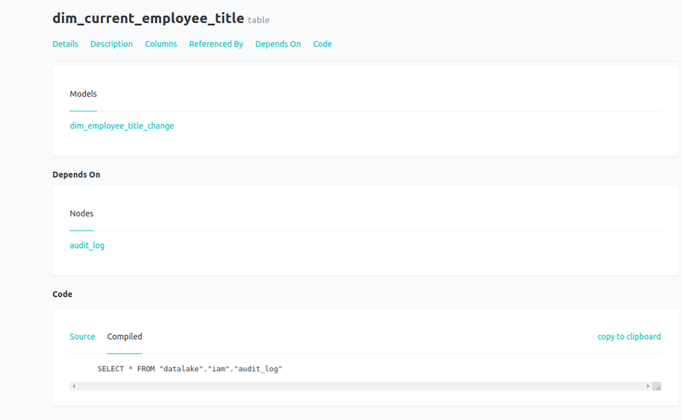682x420 pixels.
Task: Click the dim_current_employee_title page heading
Action: [x=148, y=18]
